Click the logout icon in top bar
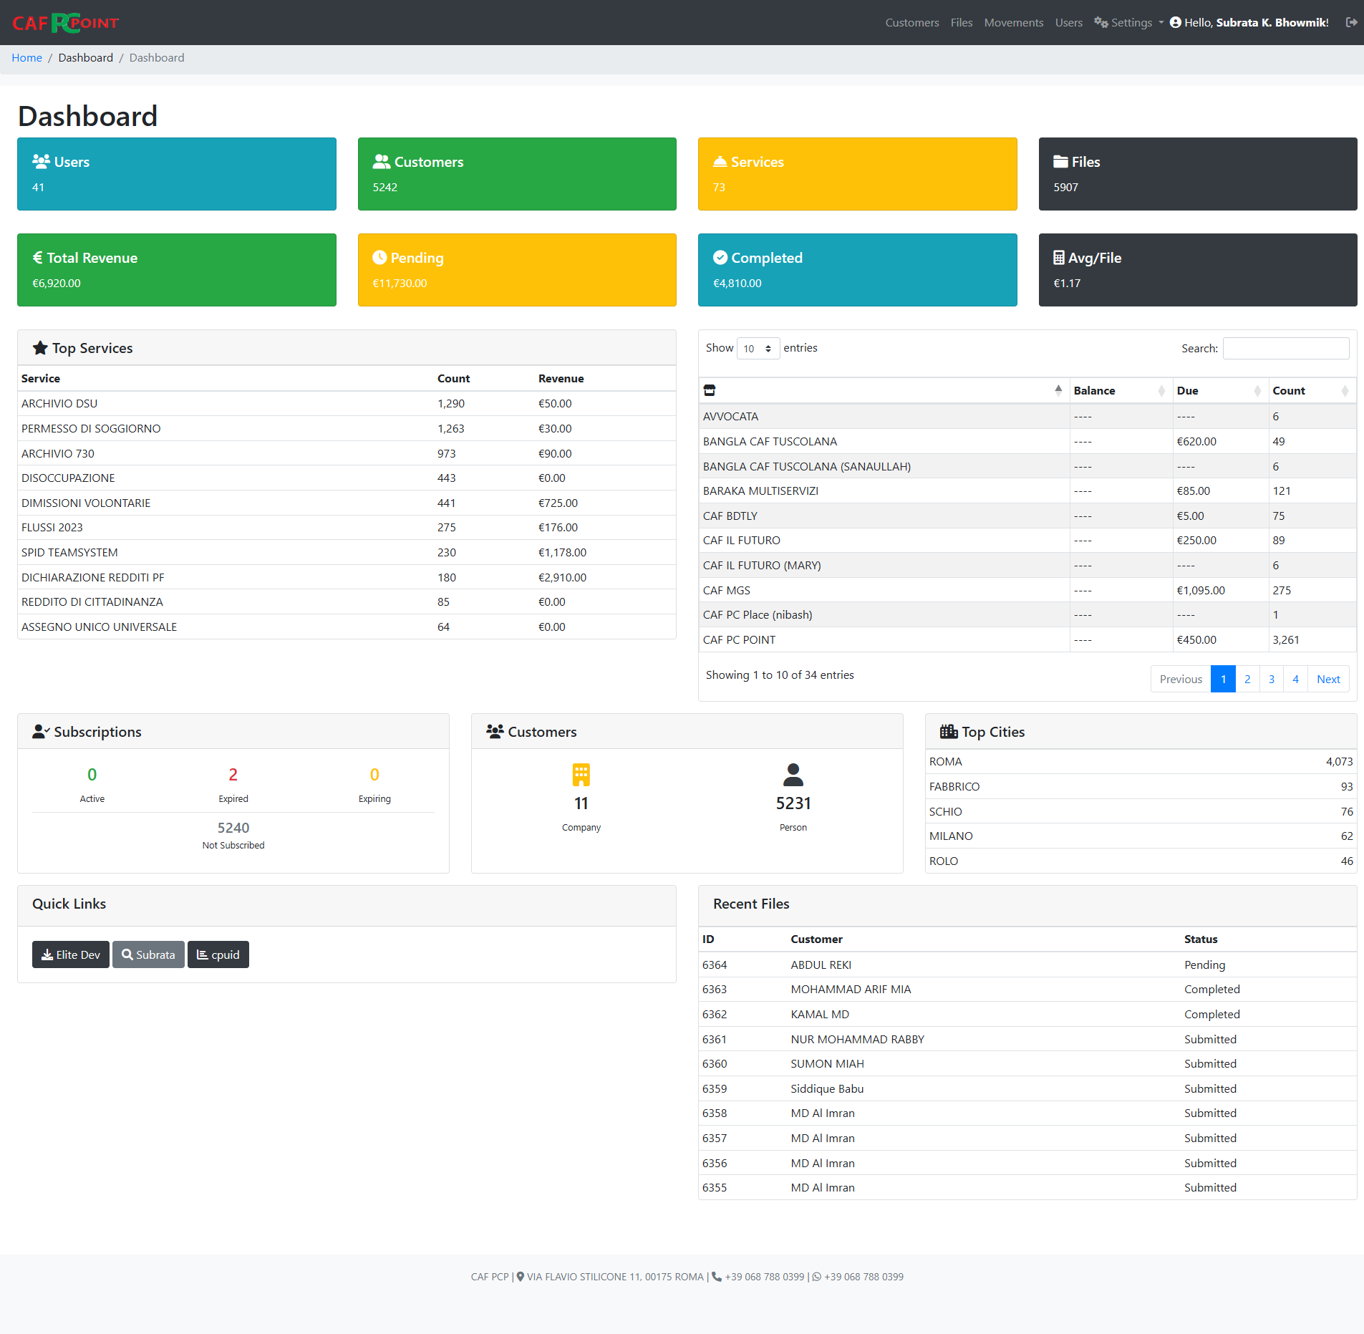This screenshot has width=1364, height=1334. coord(1351,22)
